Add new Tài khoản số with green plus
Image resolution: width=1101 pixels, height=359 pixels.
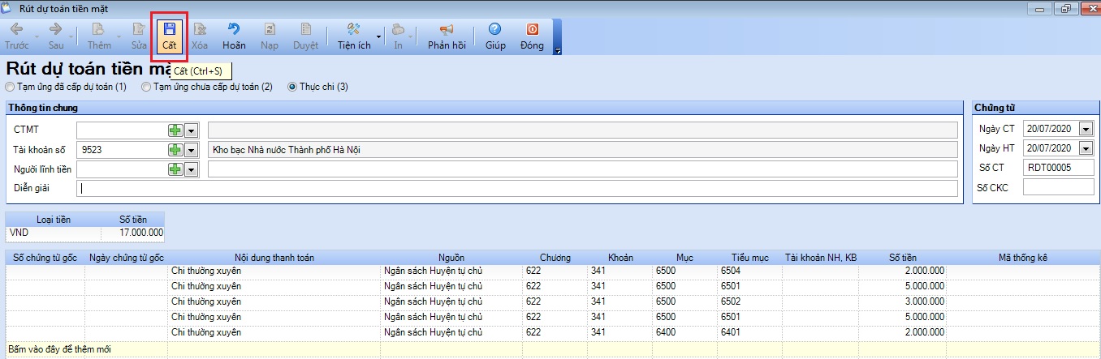[x=175, y=150]
